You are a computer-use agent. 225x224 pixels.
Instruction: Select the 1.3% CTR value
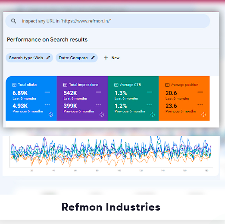click(121, 93)
